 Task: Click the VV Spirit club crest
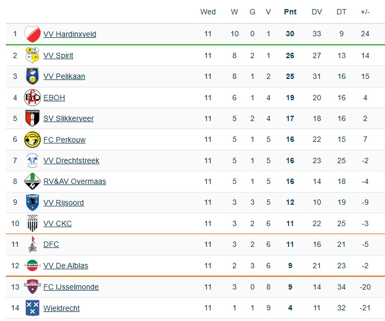(33, 55)
